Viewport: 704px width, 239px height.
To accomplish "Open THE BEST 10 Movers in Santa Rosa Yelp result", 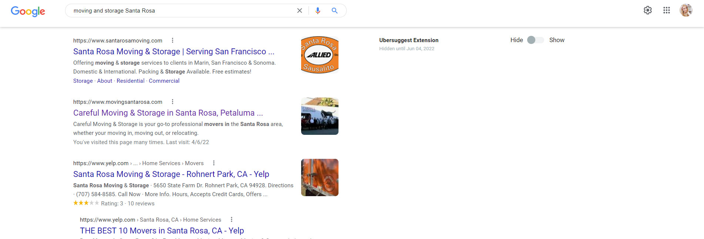I will pos(162,231).
